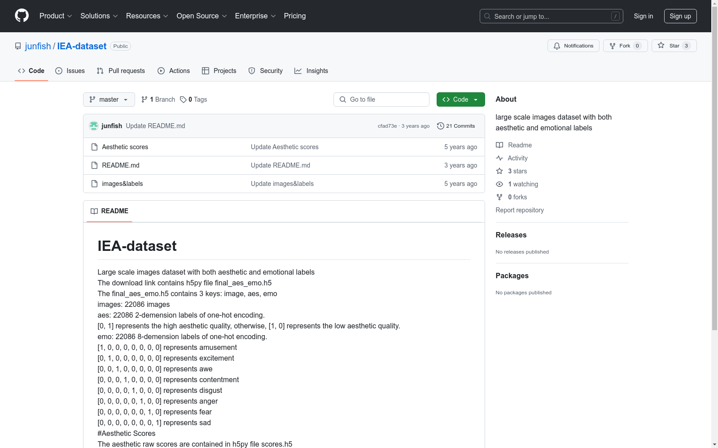Click the notifications bell icon
The width and height of the screenshot is (718, 448).
click(x=557, y=46)
